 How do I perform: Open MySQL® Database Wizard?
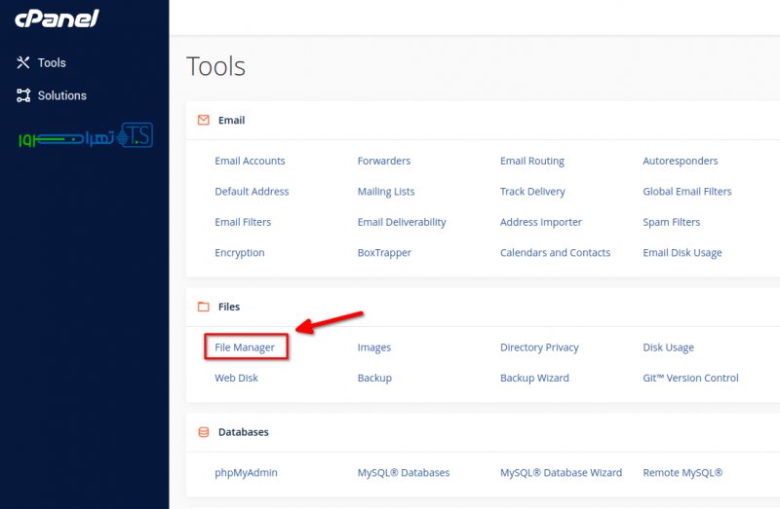(x=561, y=473)
